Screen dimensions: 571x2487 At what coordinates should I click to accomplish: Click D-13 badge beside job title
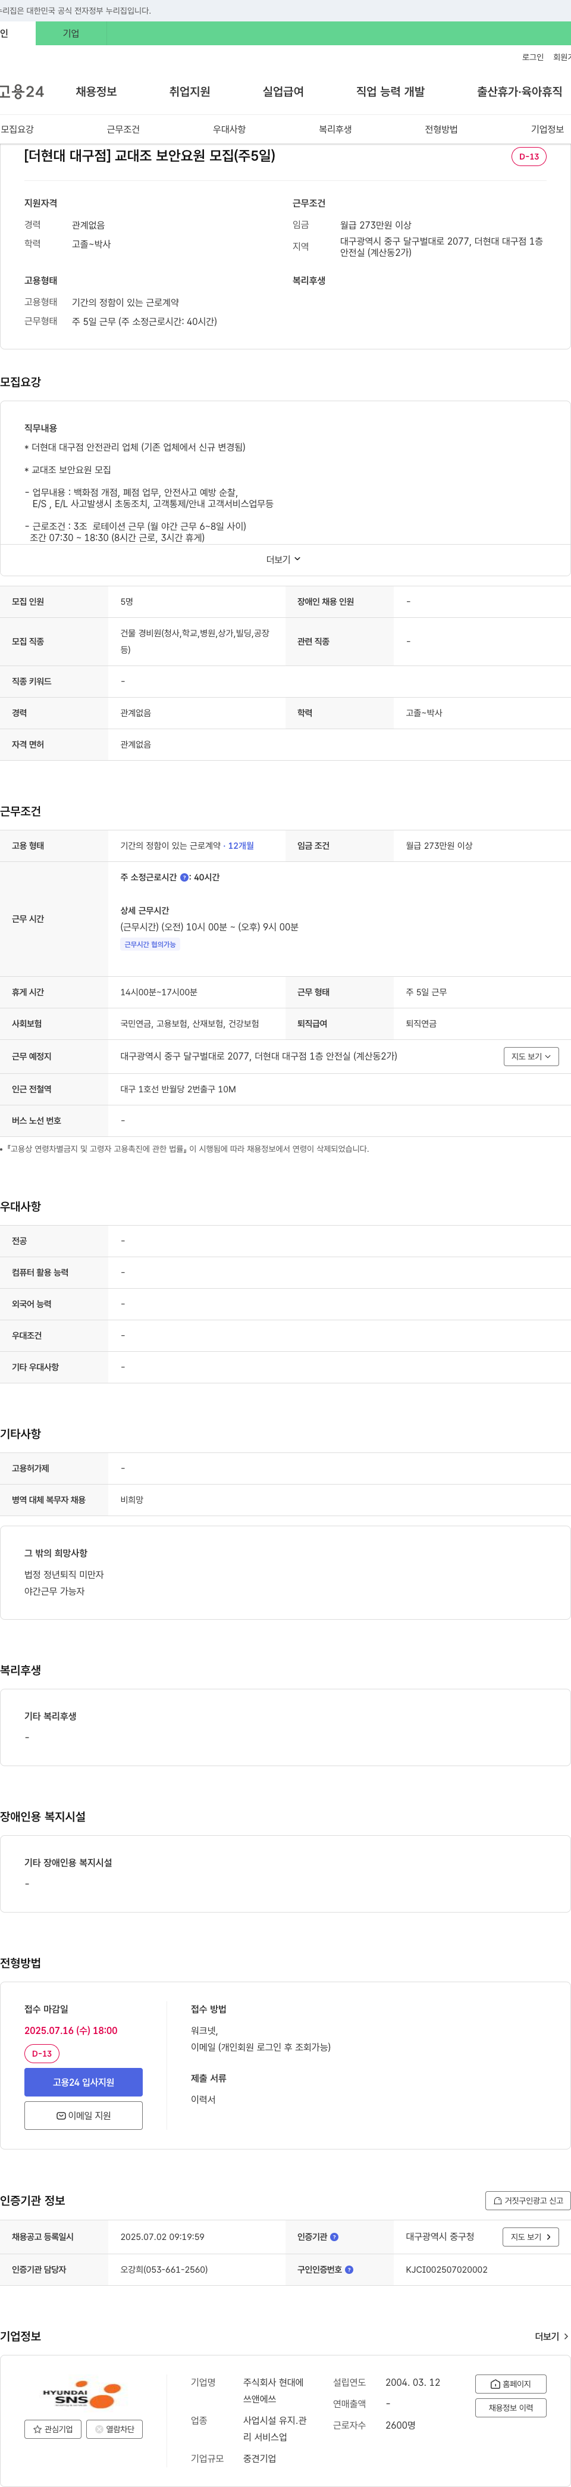pyautogui.click(x=529, y=157)
